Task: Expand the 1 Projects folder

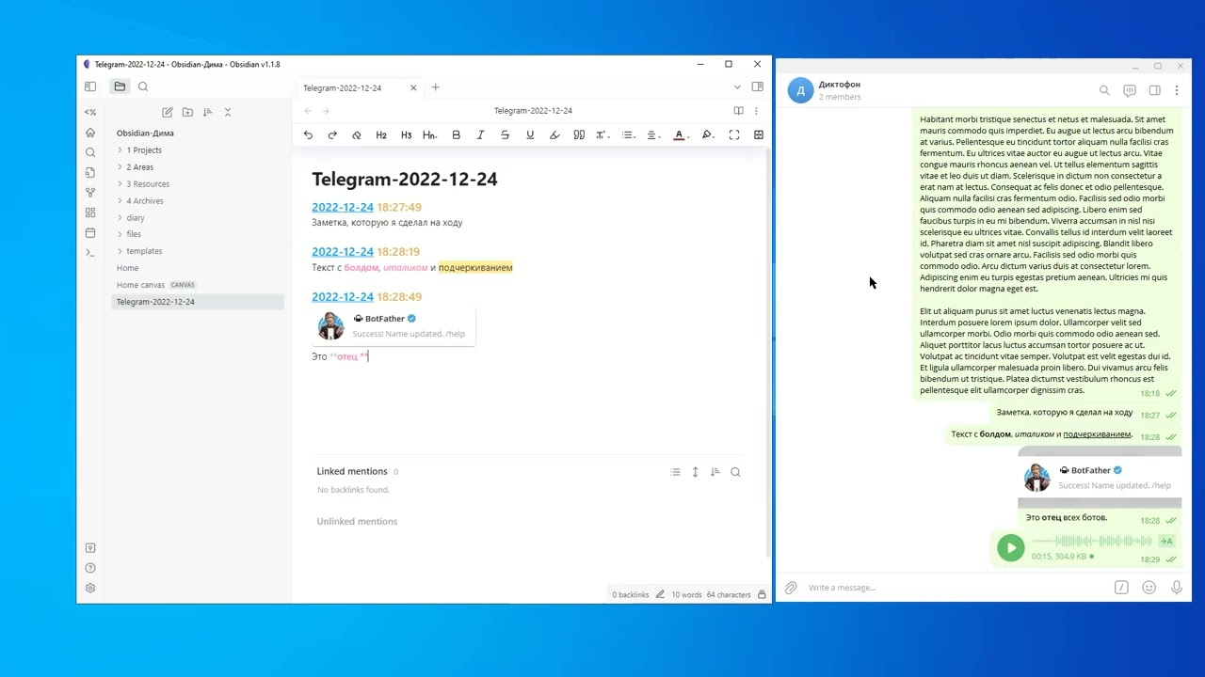Action: [x=120, y=150]
